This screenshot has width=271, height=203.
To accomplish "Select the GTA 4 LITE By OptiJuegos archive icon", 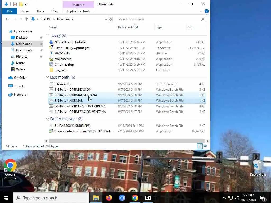I will [x=51, y=48].
